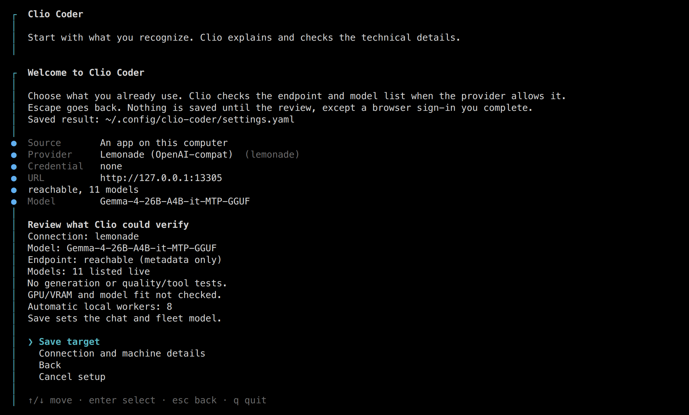
Task: Click the Lemonade (OpenAI-compat) provider value
Action: tap(166, 155)
